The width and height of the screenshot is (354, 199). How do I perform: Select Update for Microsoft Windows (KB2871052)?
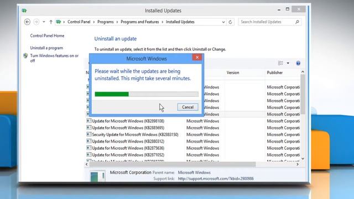pos(128,155)
